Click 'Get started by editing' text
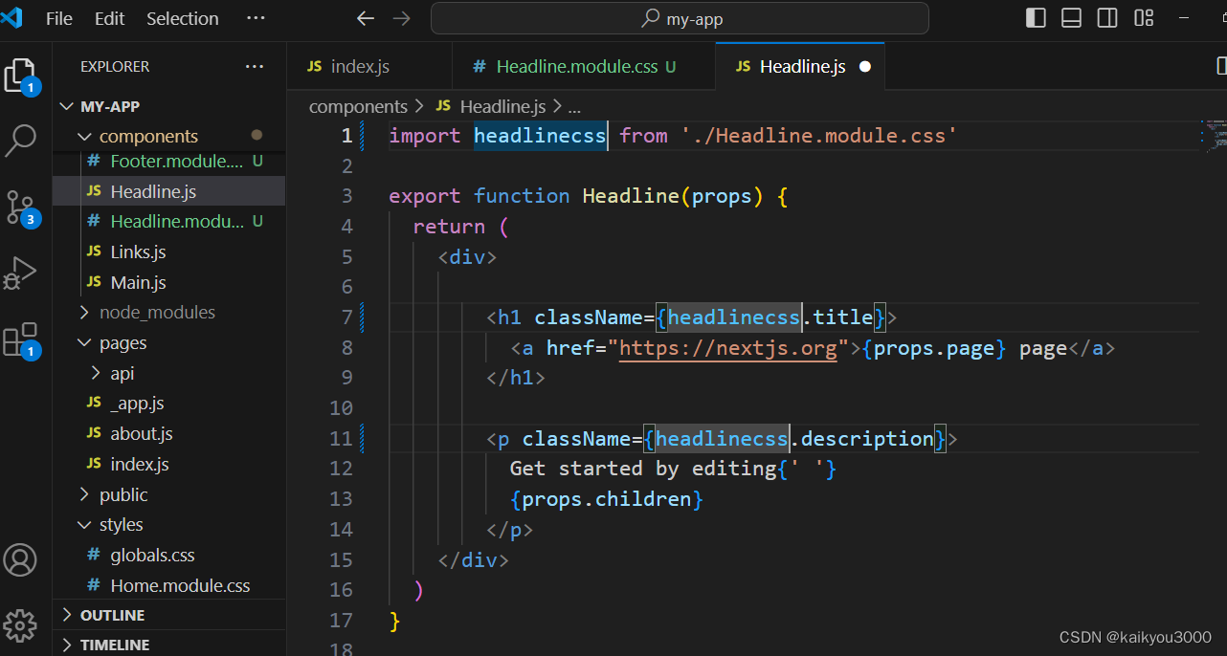1227x656 pixels. 643,469
